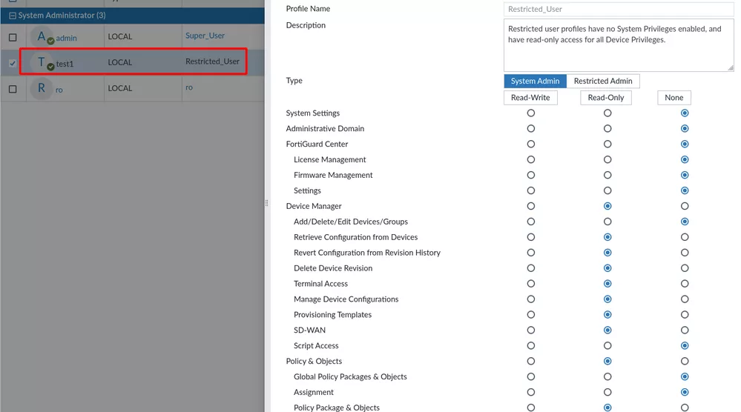The height and width of the screenshot is (412, 741).
Task: Set Policy Package & Objects to None
Action: 685,408
